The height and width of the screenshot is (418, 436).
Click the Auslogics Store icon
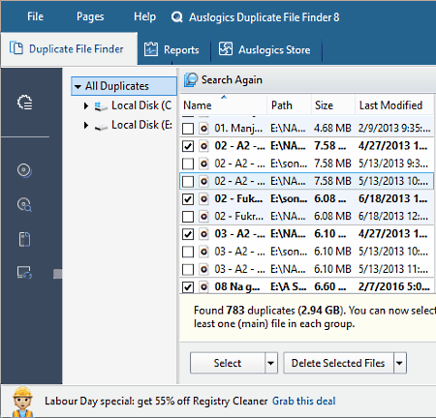pos(226,49)
